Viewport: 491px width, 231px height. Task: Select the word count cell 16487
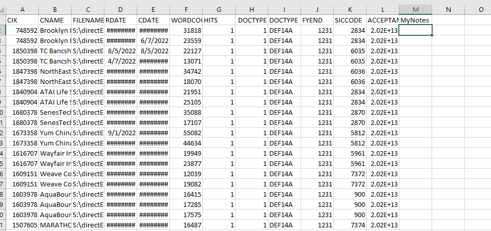coord(186,225)
